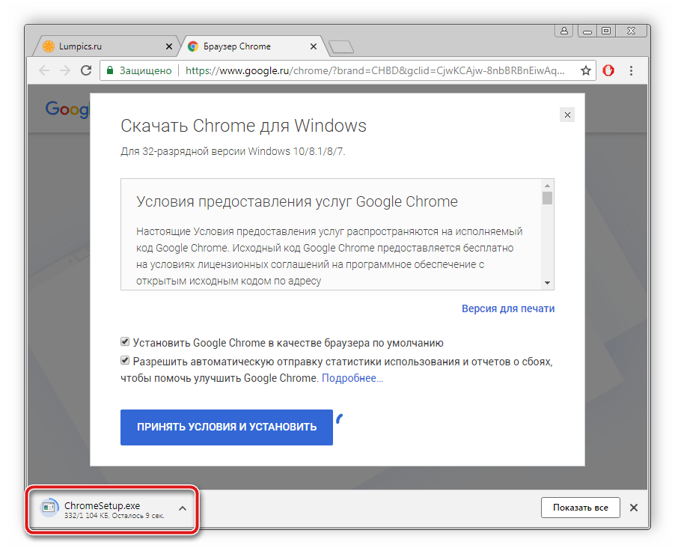Open the Подробнее link
Screen dimensions: 675x554
(352, 378)
